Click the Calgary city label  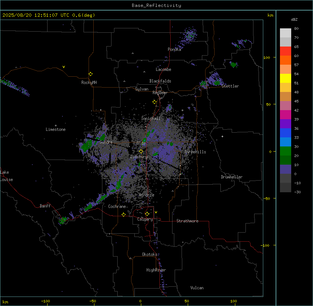click(x=145, y=219)
